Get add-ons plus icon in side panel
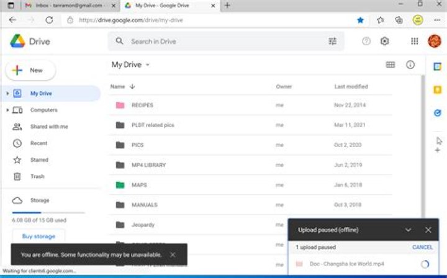Image resolution: width=447 pixels, height=278 pixels. click(437, 150)
